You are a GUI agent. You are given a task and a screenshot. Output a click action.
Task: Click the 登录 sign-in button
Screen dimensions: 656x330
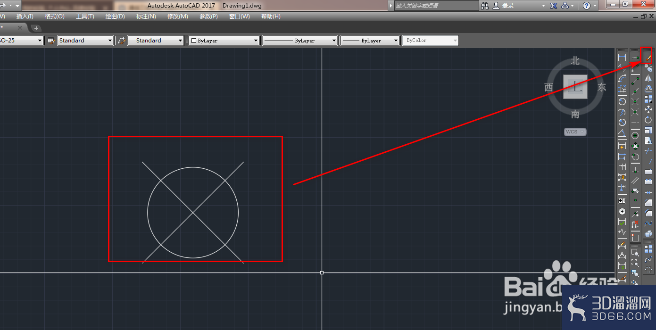[503, 6]
